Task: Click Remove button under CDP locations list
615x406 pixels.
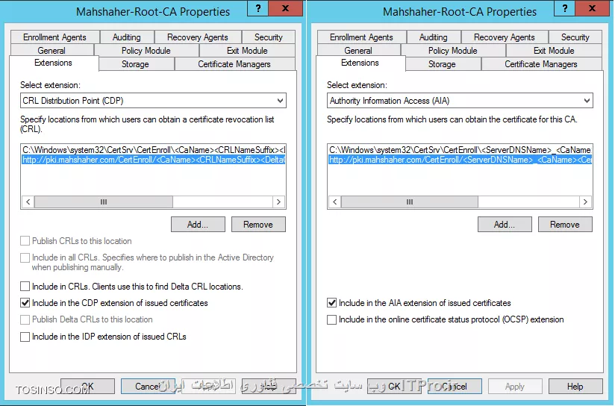Action: 258,225
